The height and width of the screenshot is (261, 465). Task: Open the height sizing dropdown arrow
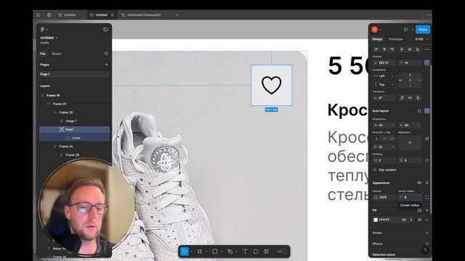(418, 125)
